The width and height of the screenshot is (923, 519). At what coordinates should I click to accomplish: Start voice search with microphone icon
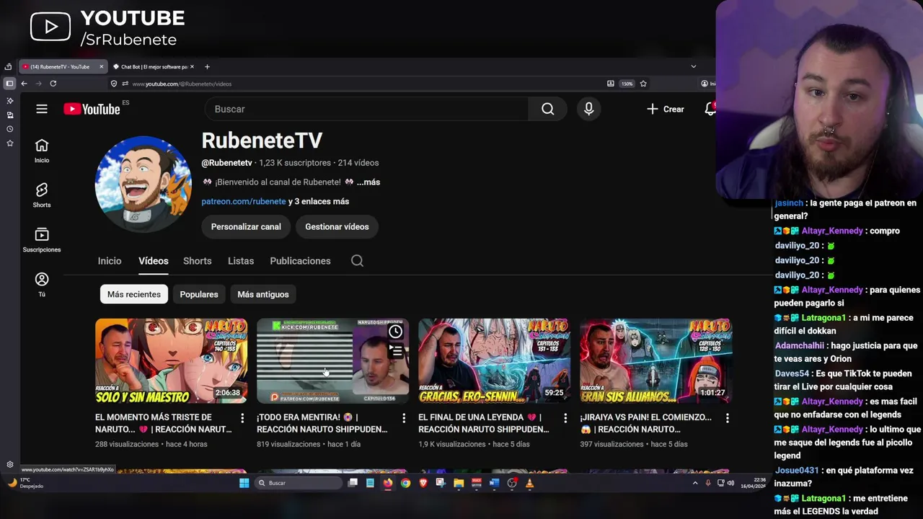[x=588, y=109]
